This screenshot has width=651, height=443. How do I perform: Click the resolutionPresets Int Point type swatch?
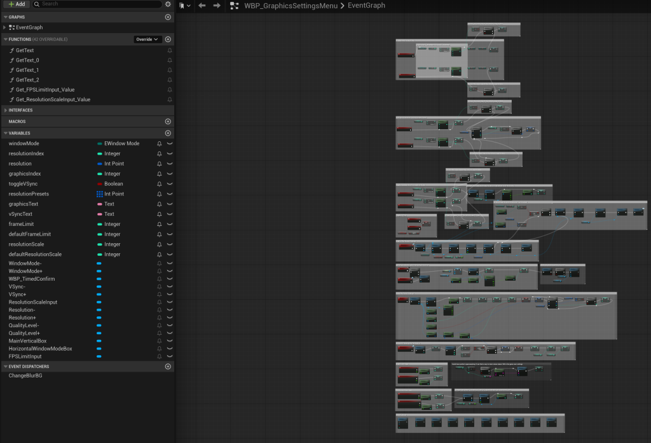[100, 193]
